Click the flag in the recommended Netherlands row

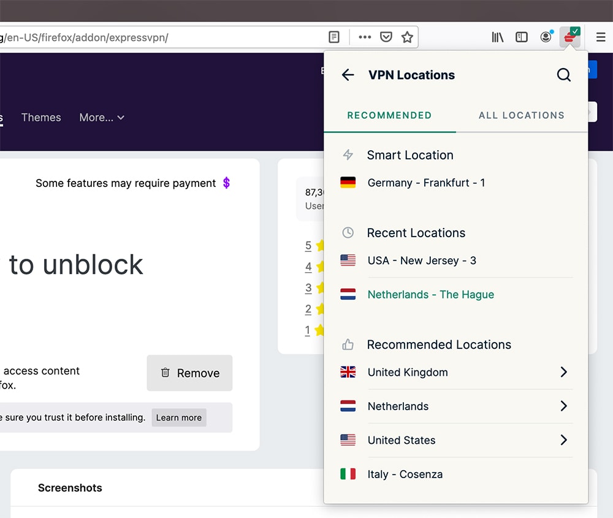coord(348,406)
